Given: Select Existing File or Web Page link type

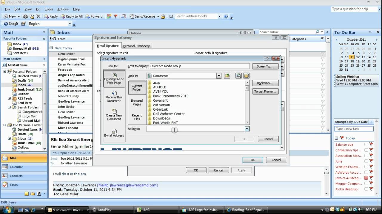Looking at the screenshot, I should tap(114, 78).
